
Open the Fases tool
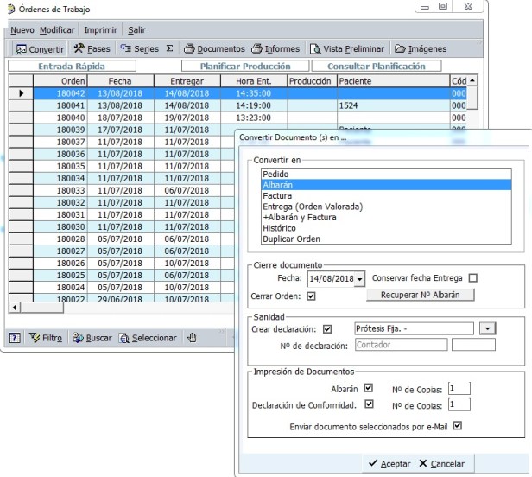(92, 48)
